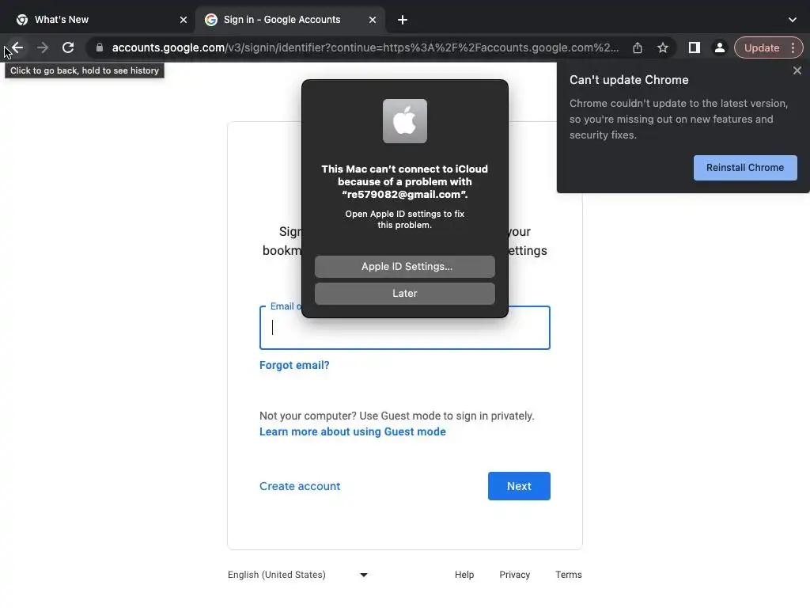This screenshot has width=810, height=608.
Task: Open the Chrome profile icon
Action: 719,48
